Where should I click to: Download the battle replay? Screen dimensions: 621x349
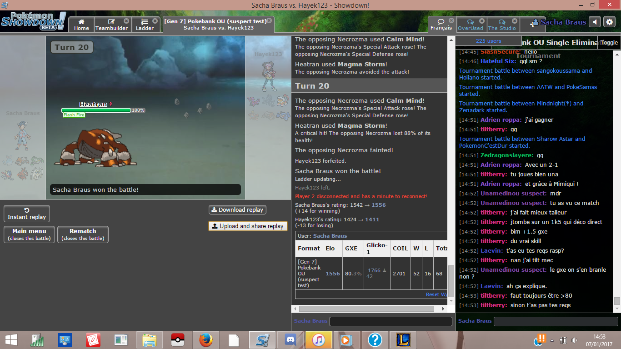(x=237, y=210)
